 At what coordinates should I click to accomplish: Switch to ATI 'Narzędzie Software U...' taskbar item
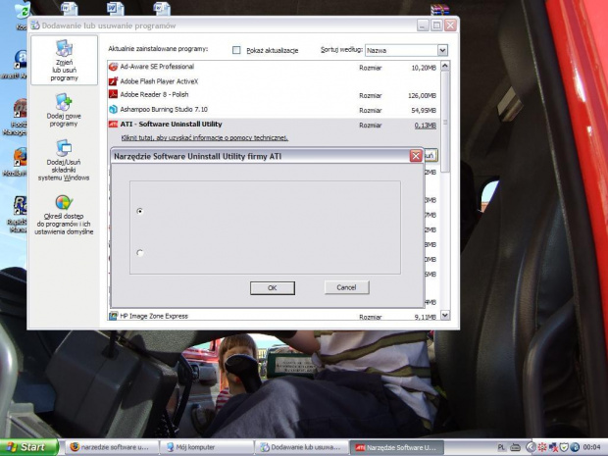(396, 447)
